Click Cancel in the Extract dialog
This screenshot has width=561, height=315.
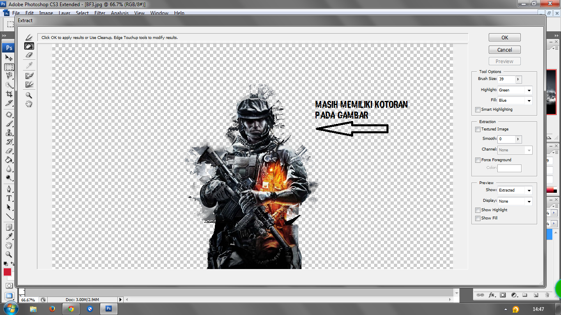pyautogui.click(x=505, y=50)
